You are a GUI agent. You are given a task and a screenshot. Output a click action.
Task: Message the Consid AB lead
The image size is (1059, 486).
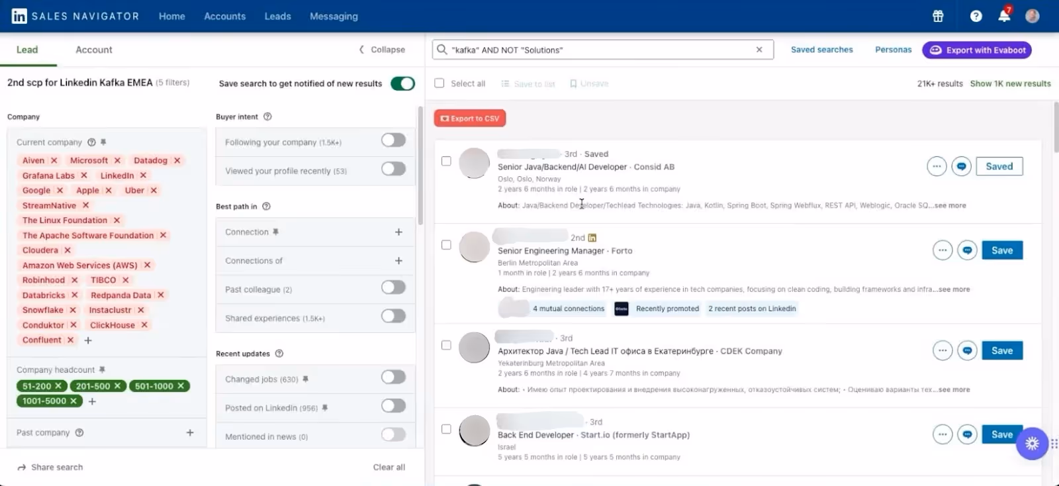(961, 166)
